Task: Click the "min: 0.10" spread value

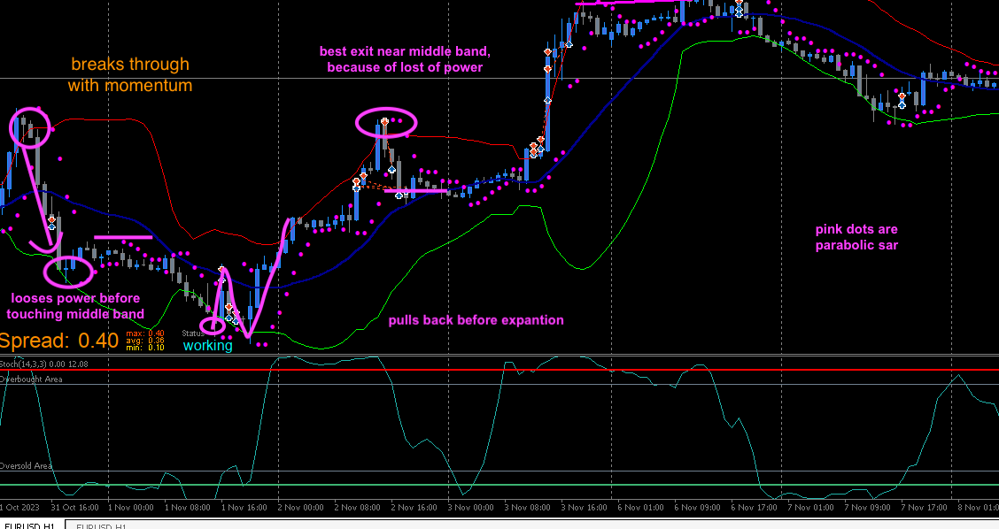Action: (145, 348)
